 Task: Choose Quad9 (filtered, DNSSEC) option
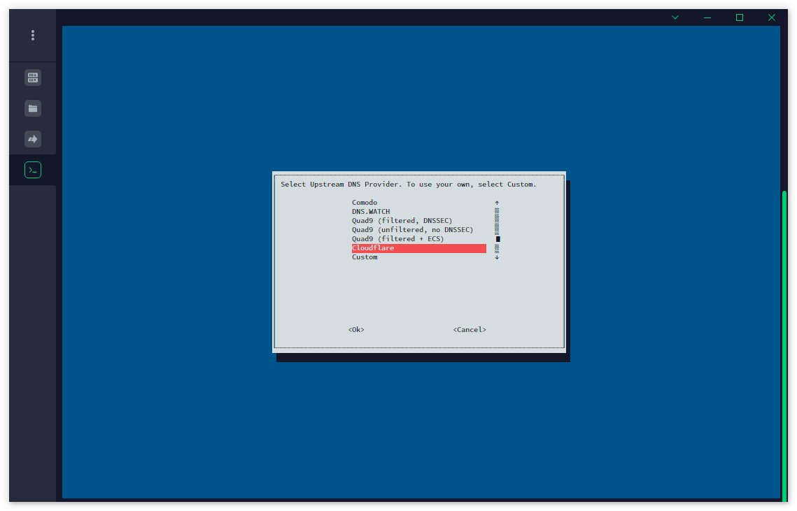tap(402, 220)
